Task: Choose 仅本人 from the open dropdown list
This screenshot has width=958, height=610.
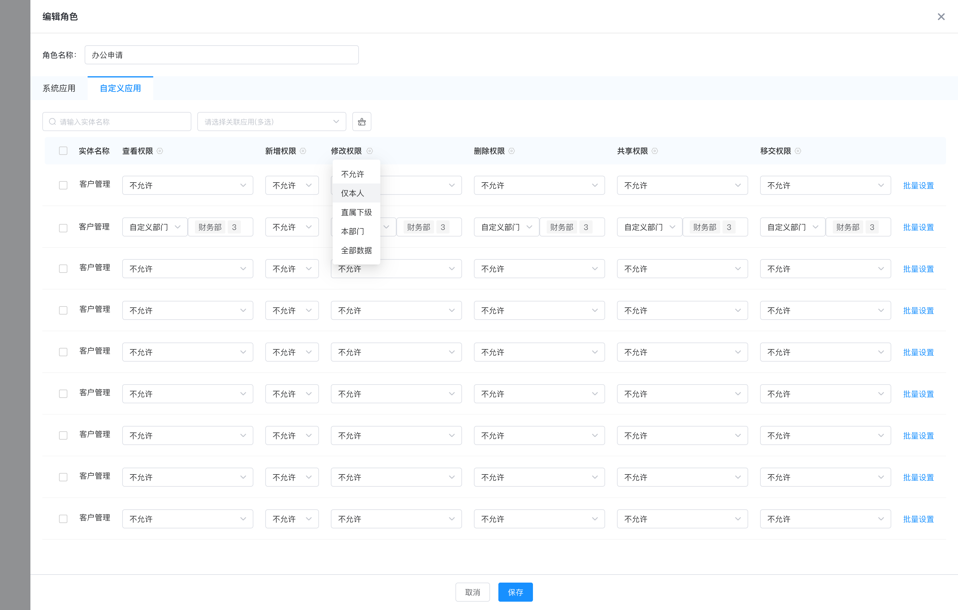Action: click(x=353, y=193)
